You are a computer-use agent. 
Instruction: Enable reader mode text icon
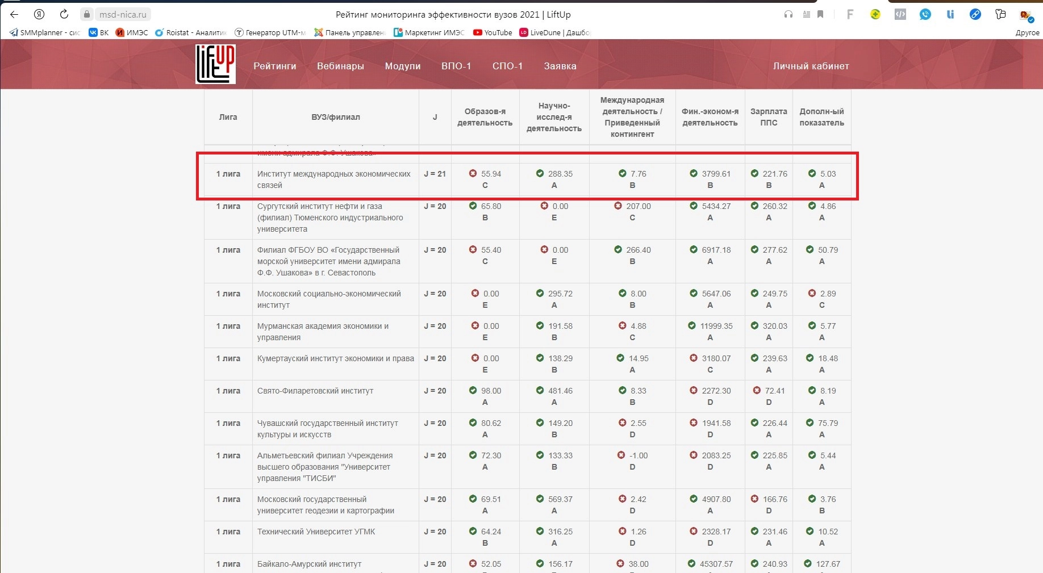[806, 15]
